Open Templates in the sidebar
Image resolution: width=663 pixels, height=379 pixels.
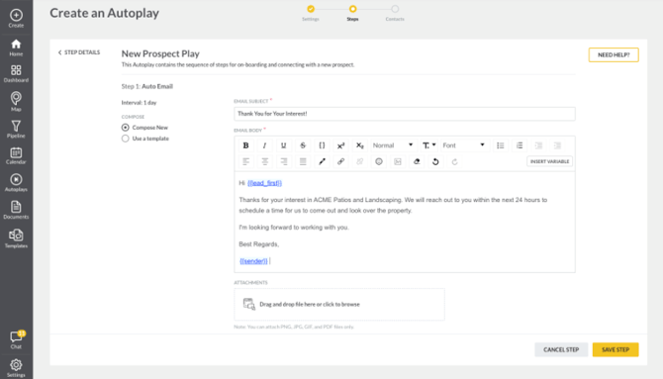(x=16, y=238)
